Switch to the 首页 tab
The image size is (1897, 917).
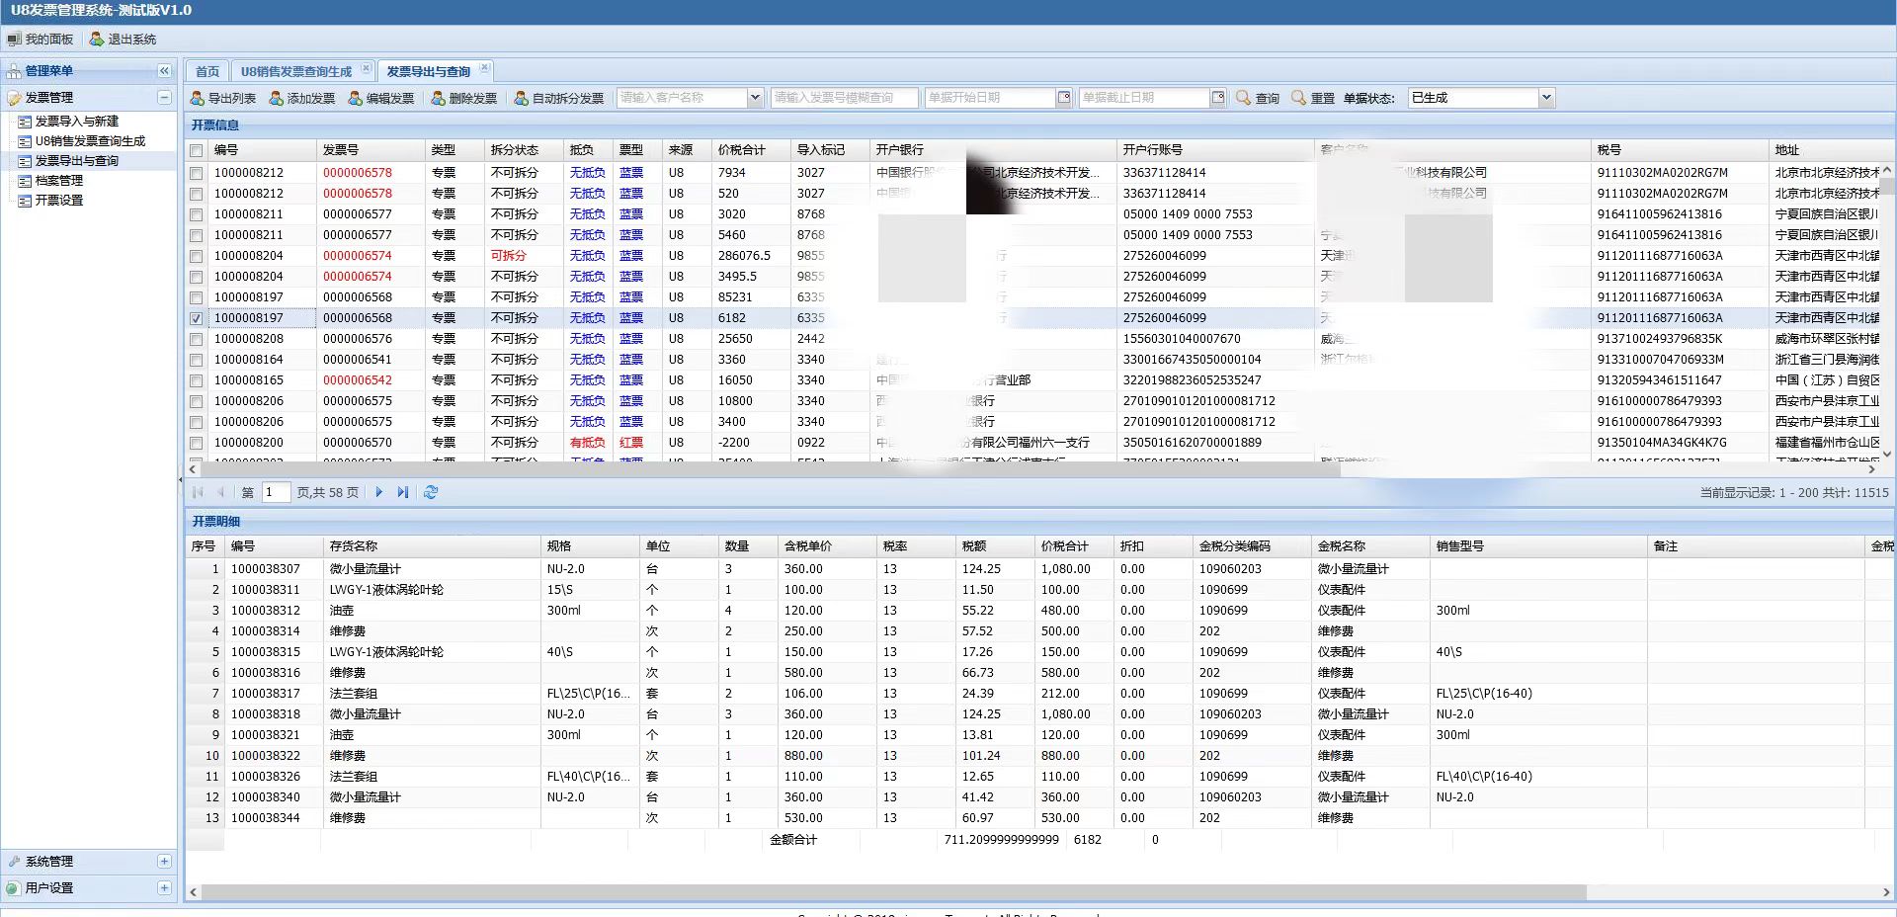(x=207, y=72)
